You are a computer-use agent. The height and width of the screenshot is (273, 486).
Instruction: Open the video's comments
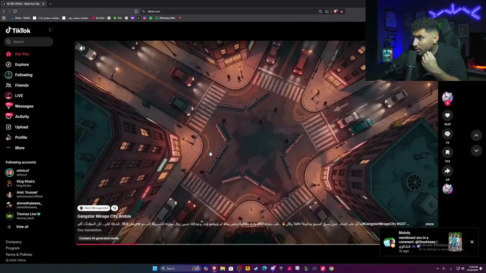[x=447, y=134]
